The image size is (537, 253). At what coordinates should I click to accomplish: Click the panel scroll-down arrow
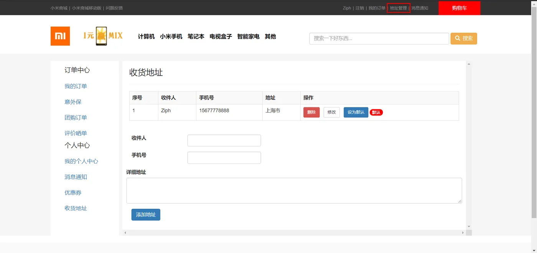(x=469, y=227)
